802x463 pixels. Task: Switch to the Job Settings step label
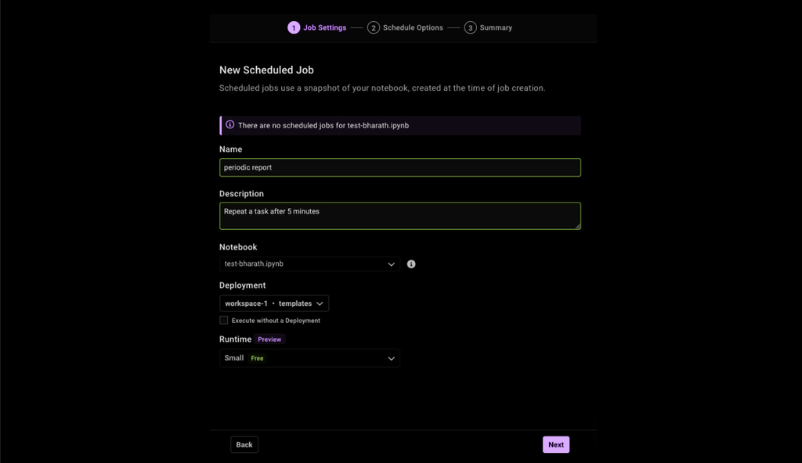tap(325, 27)
